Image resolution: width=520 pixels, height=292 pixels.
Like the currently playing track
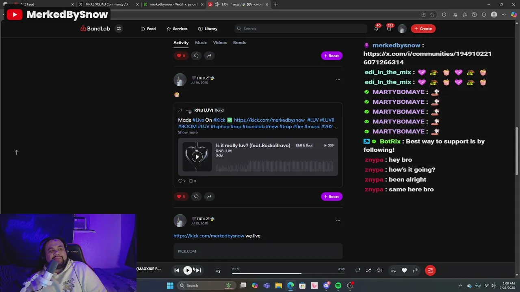tap(404, 271)
